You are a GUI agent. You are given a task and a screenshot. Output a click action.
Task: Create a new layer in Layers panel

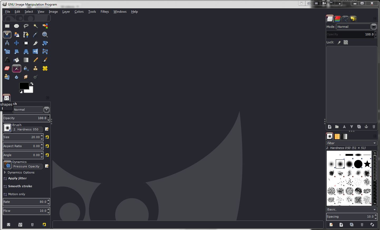pos(329,127)
